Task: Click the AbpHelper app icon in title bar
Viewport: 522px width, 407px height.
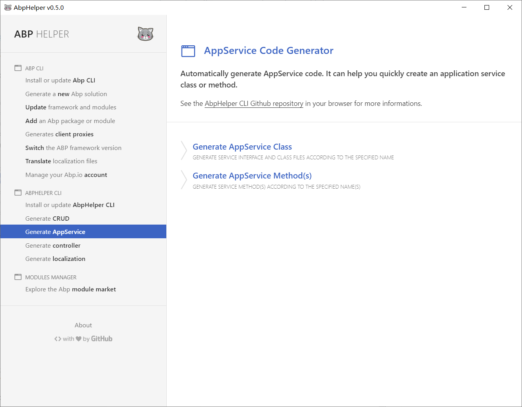Action: click(x=8, y=7)
